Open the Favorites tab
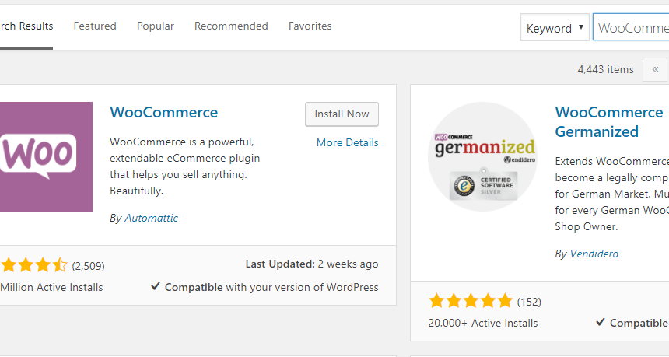The width and height of the screenshot is (669, 357). [310, 26]
